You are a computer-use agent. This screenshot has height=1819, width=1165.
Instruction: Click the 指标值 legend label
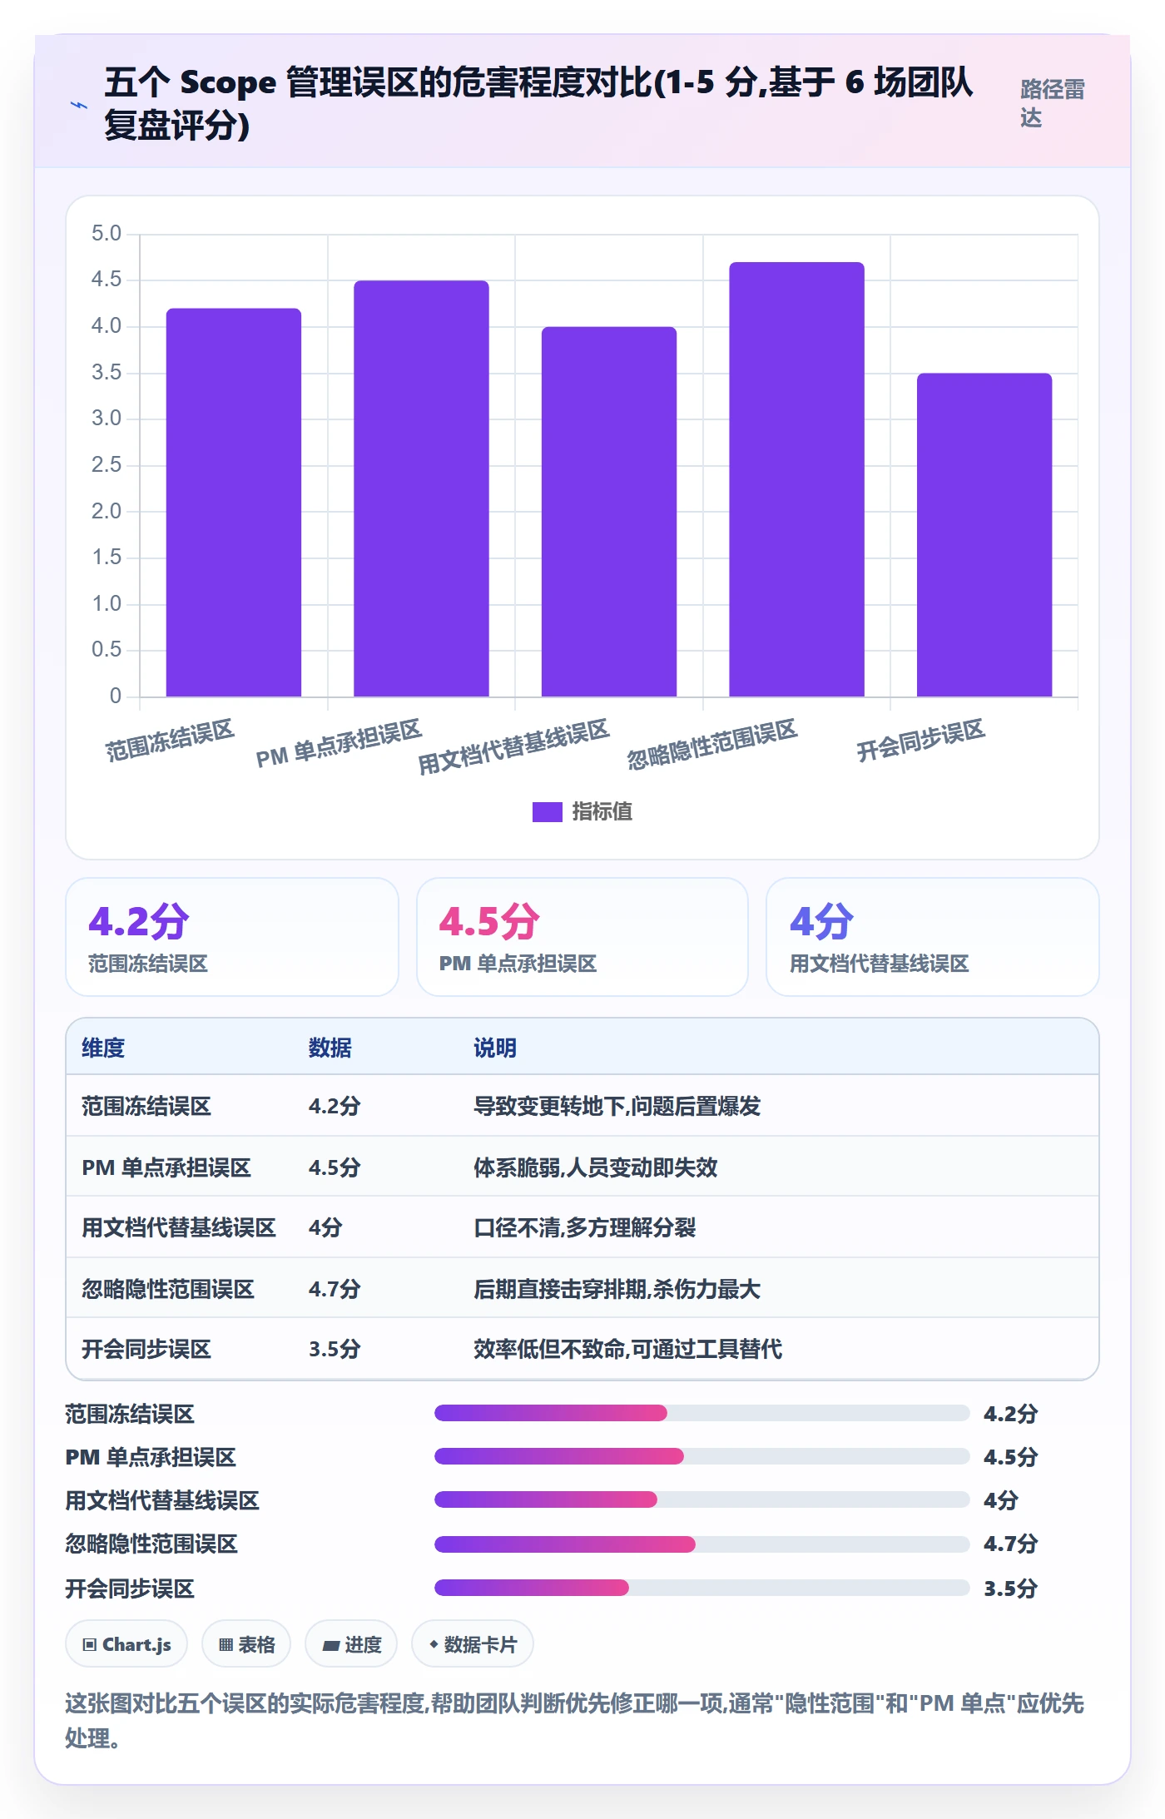[x=602, y=811]
